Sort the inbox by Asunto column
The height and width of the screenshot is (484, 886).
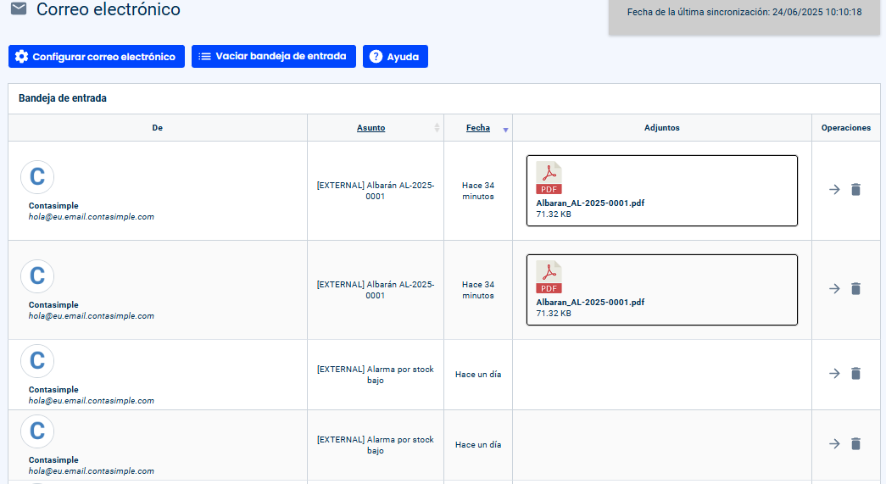(x=371, y=128)
